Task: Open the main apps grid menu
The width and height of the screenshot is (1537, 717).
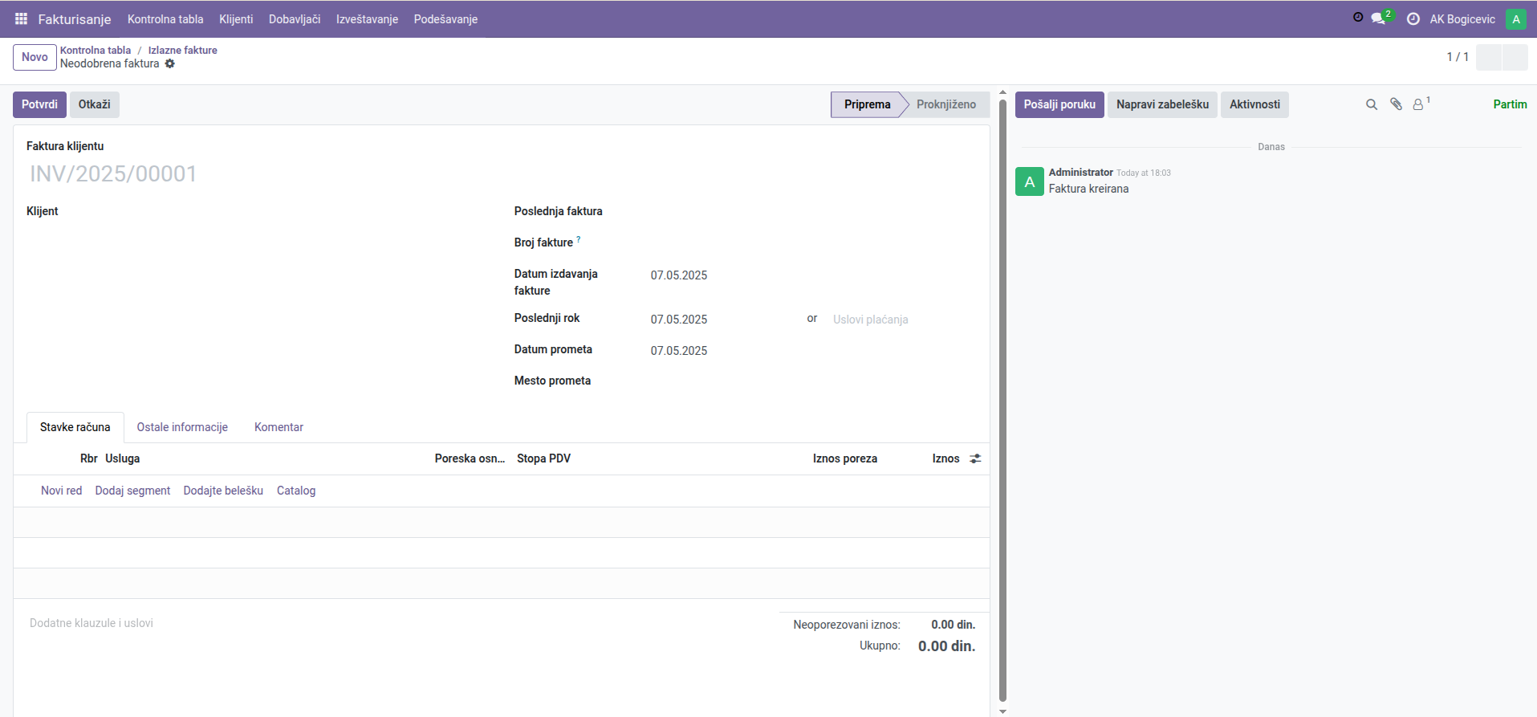Action: coord(22,18)
